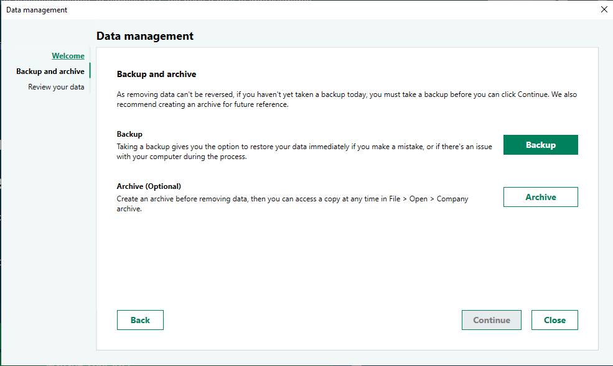Exit the wizard with the Close button
Image resolution: width=613 pixels, height=366 pixels.
click(554, 319)
